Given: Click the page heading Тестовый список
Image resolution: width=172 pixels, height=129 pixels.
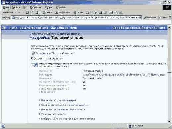Looking at the screenshot, I should pyautogui.click(x=67, y=38).
